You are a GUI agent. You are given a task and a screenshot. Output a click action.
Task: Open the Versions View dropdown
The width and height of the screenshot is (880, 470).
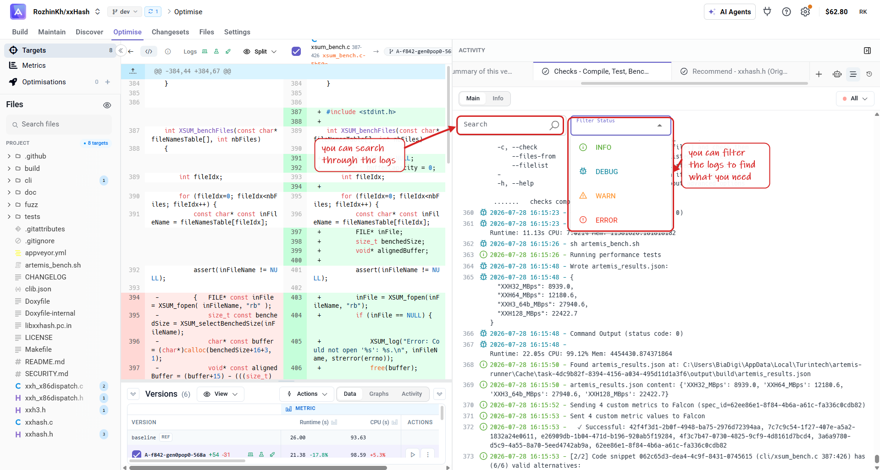[x=221, y=394]
